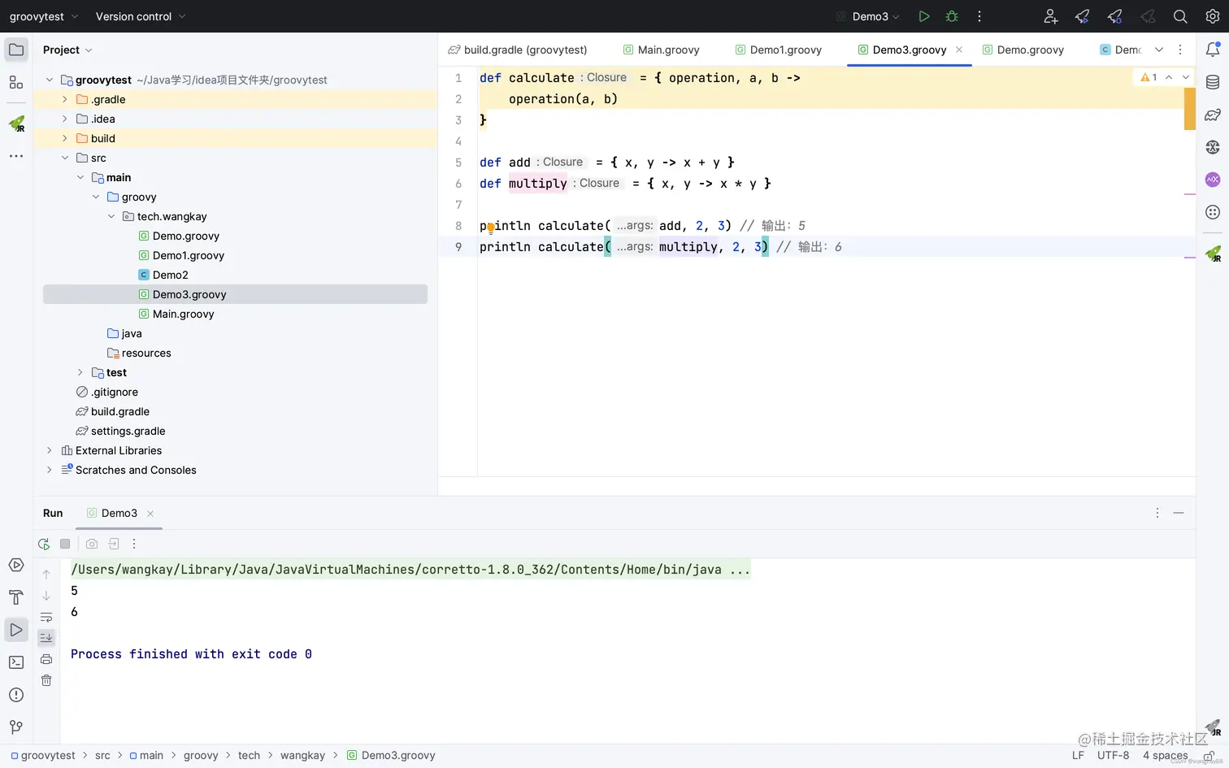
Task: Open the Terminal tool window
Action: coord(16,662)
